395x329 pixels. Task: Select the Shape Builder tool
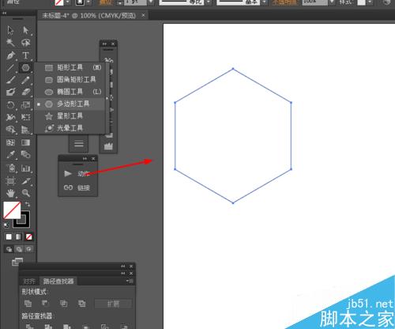[10, 130]
